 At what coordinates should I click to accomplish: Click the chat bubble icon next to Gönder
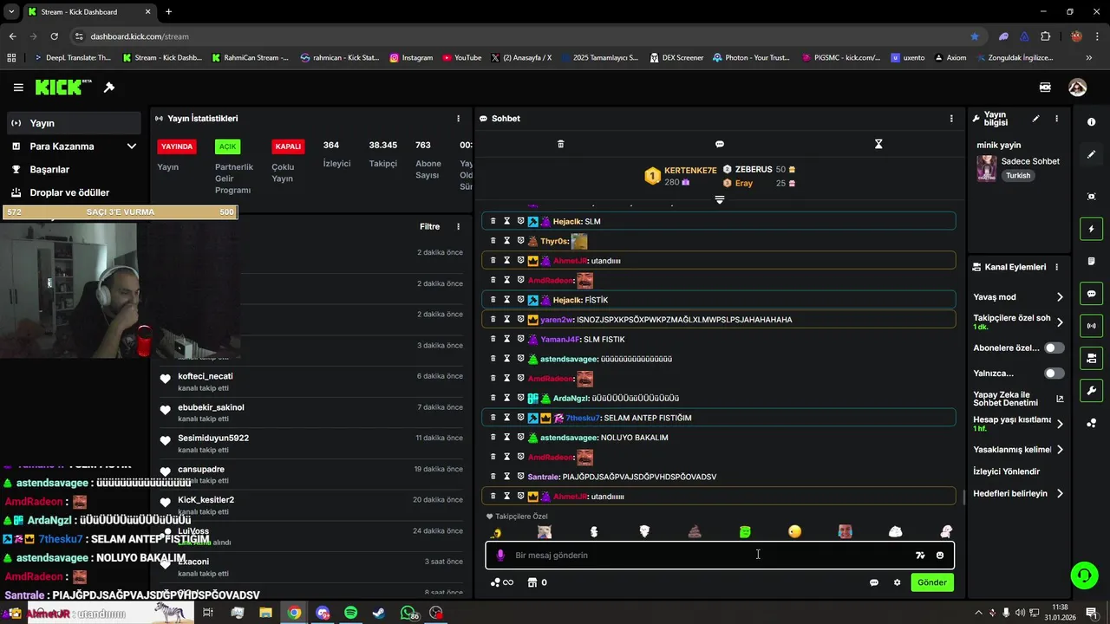(x=874, y=582)
